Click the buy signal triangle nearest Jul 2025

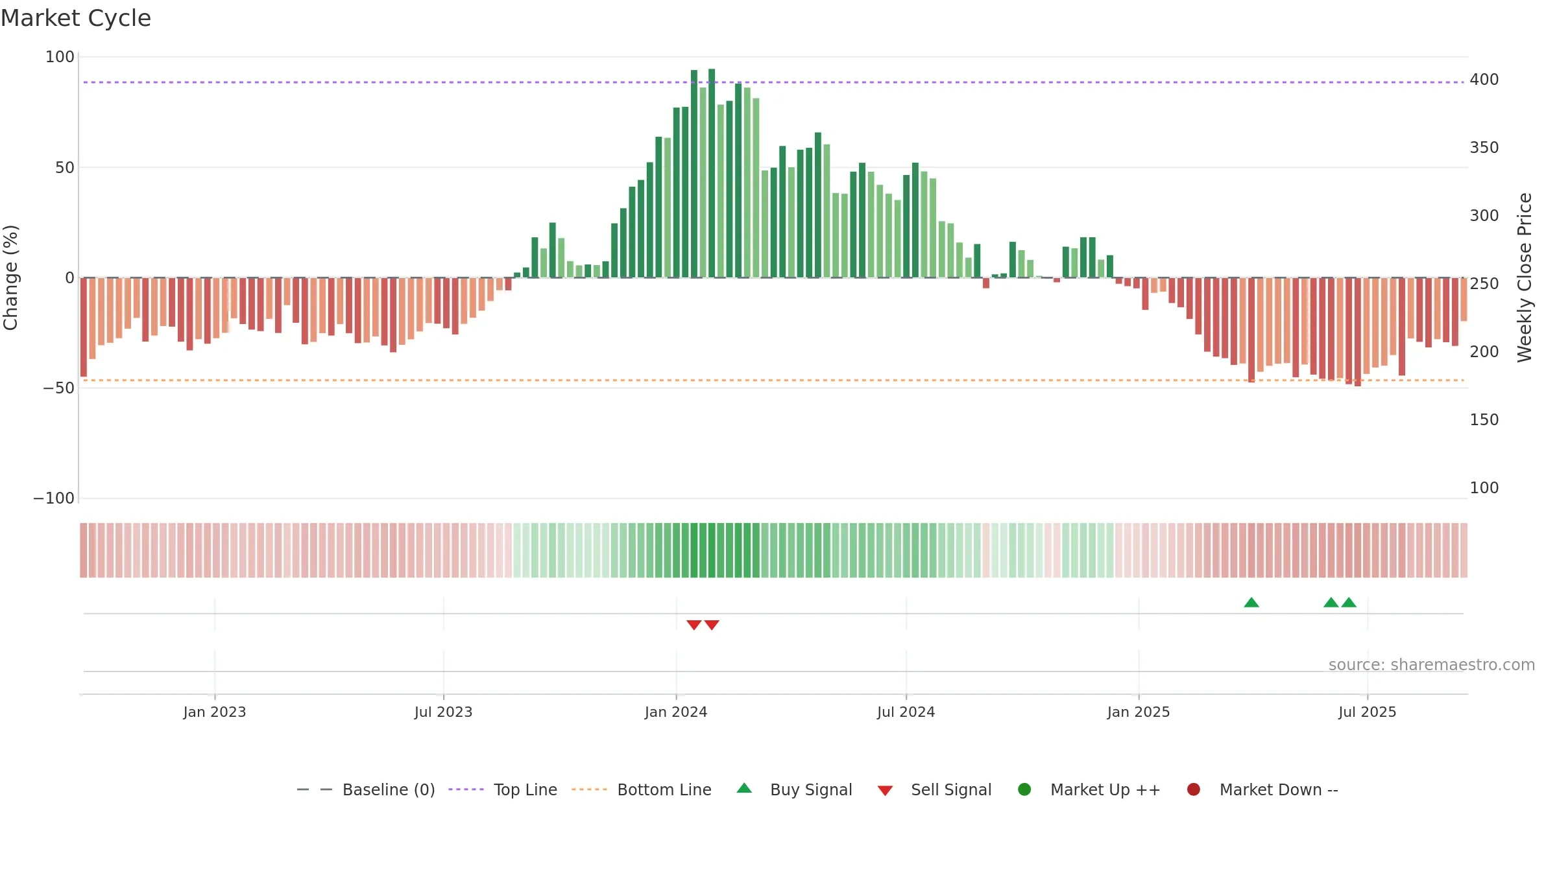pos(1349,602)
